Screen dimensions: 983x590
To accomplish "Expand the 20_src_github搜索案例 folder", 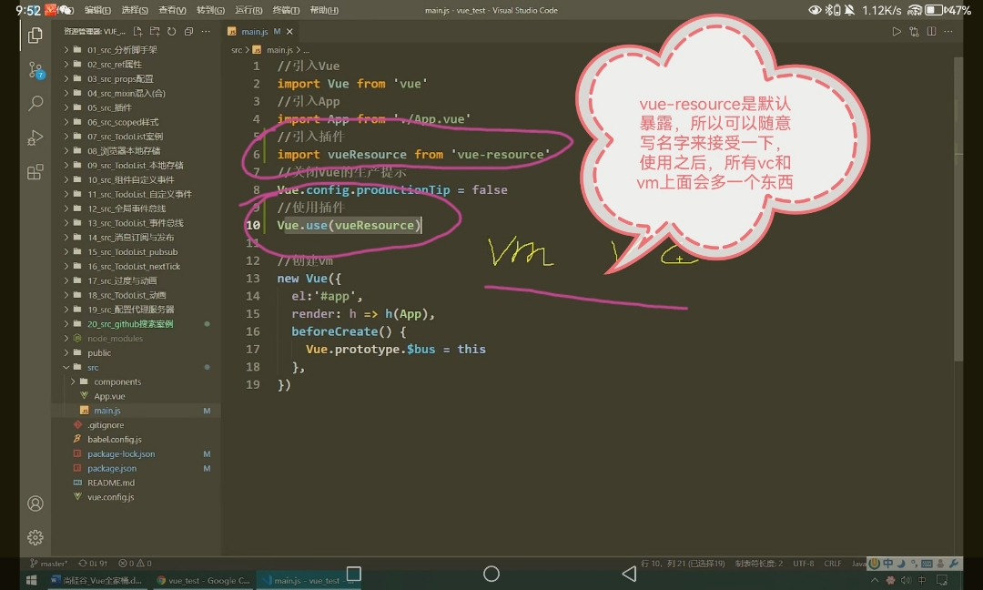I will [136, 323].
